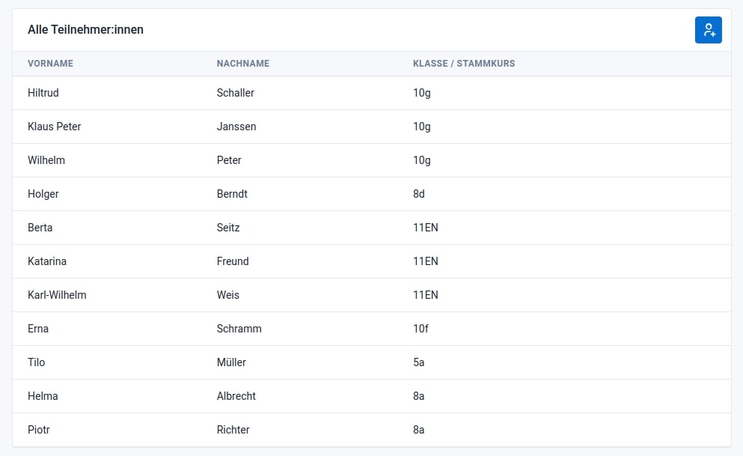Select the Berta Seitz row
The image size is (743, 456).
click(371, 228)
